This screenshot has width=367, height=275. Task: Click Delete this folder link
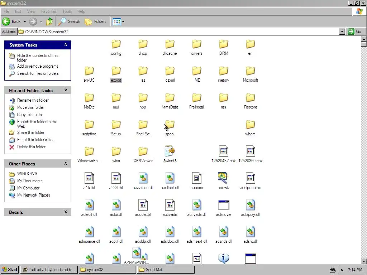(31, 147)
